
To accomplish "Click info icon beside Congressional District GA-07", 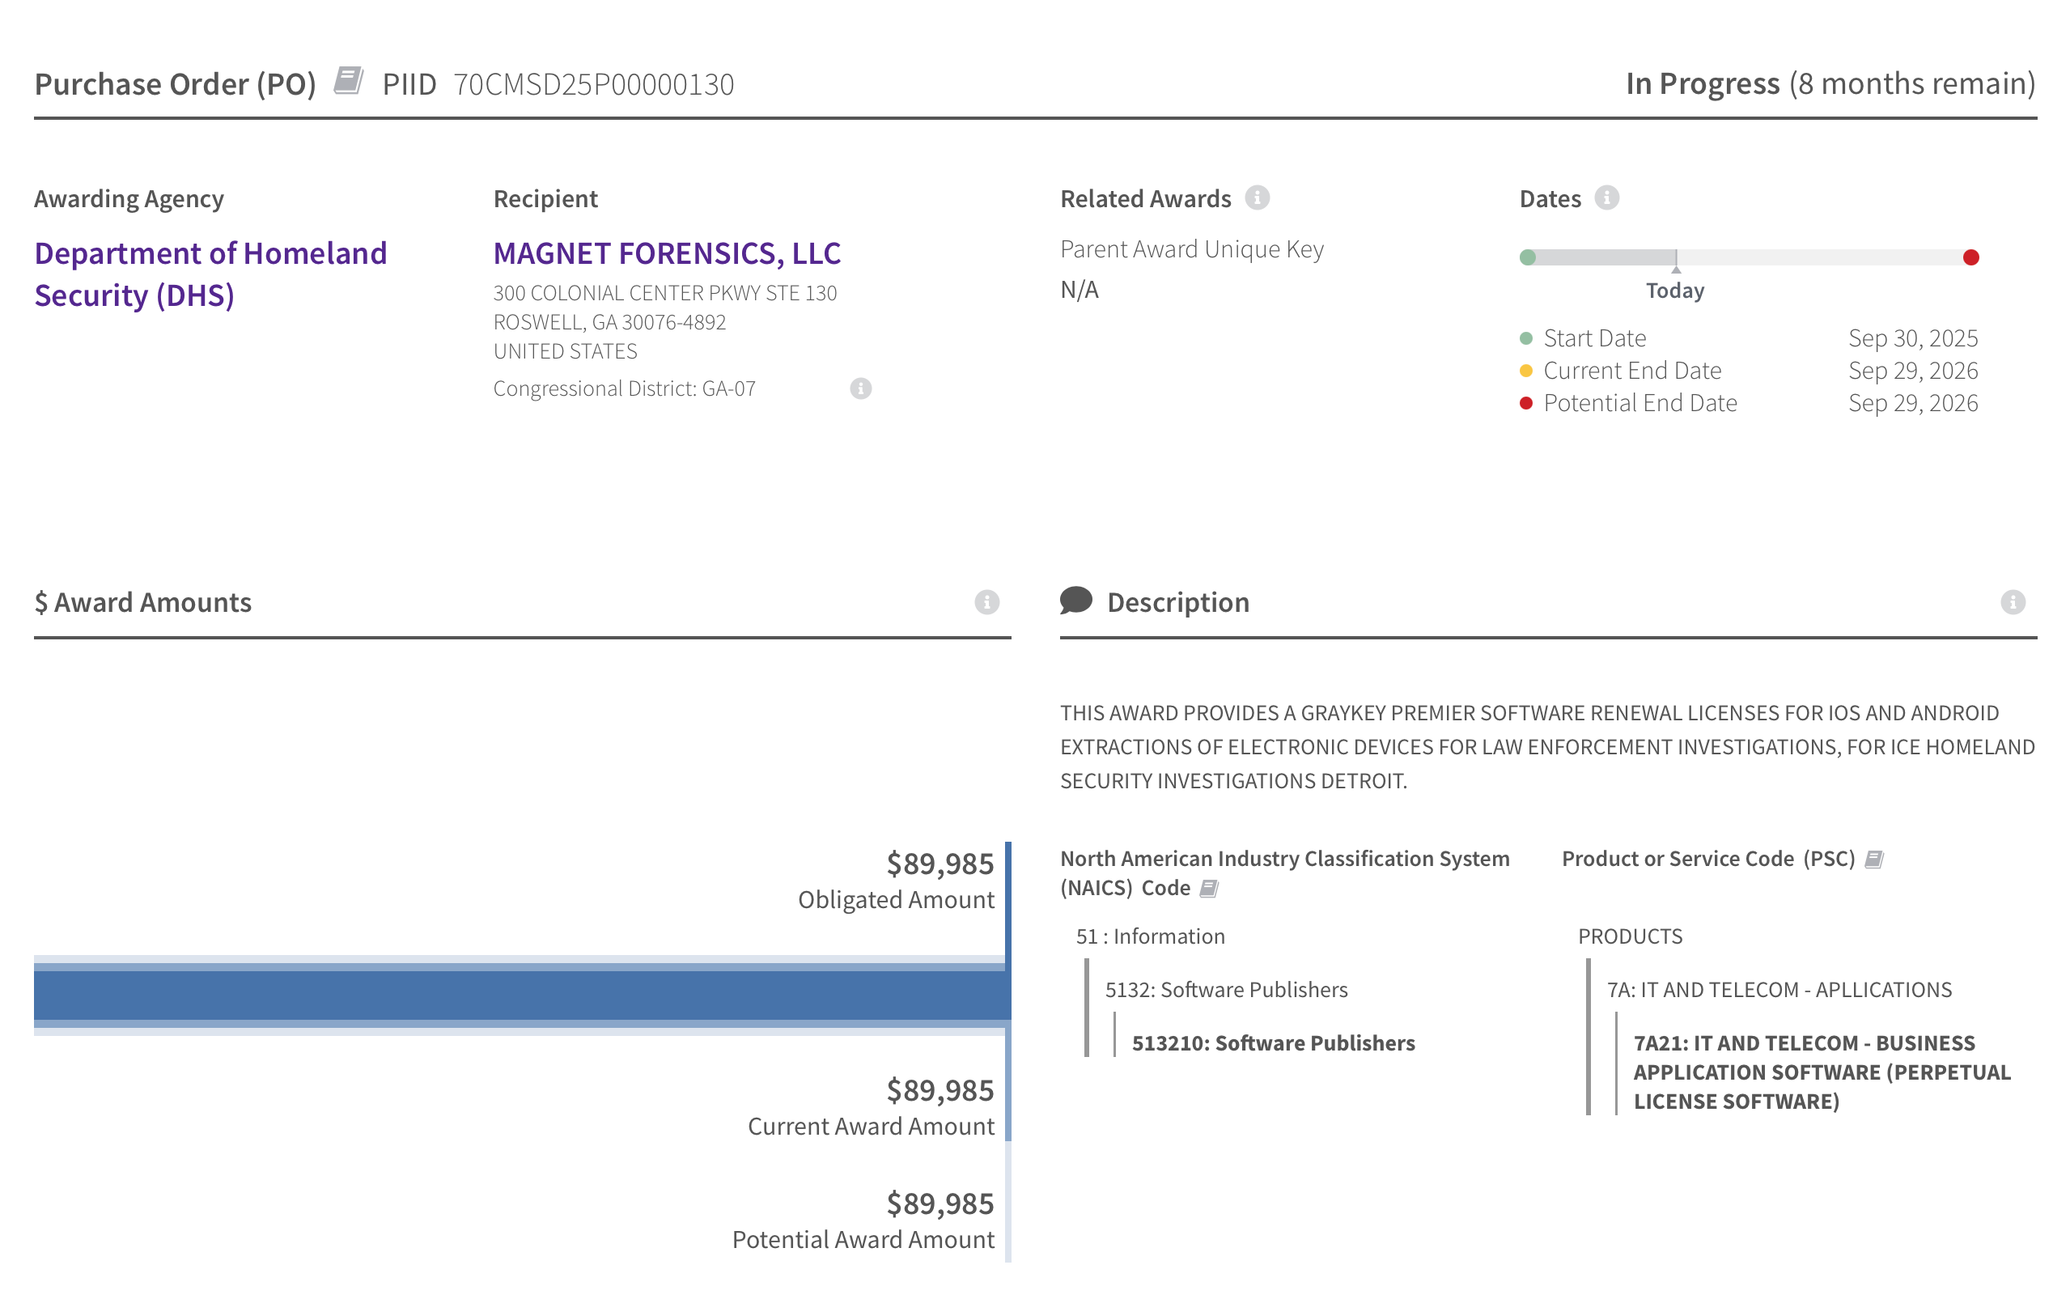I will tap(860, 388).
